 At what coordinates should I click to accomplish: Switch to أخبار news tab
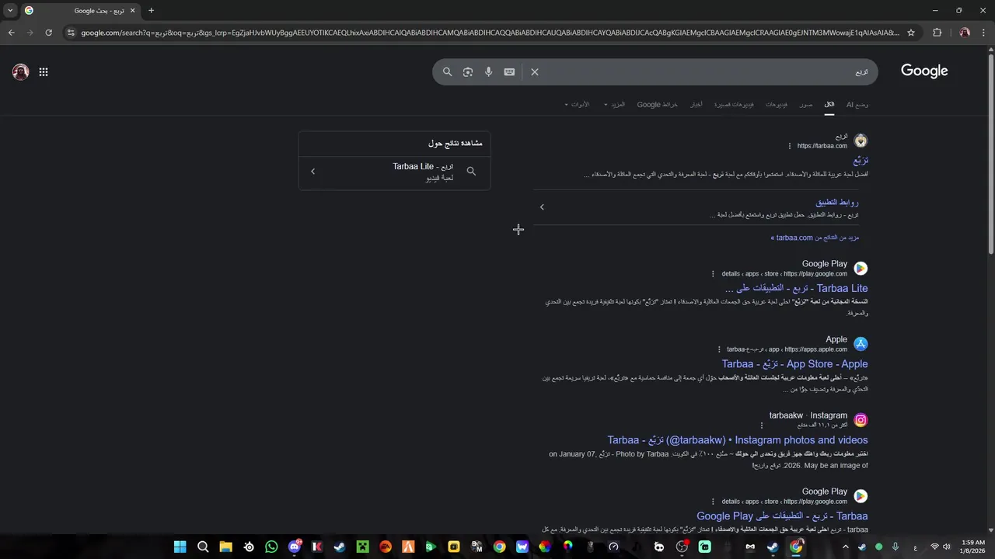pos(697,104)
